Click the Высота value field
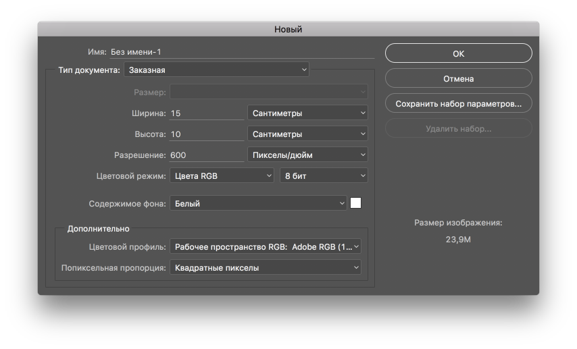The width and height of the screenshot is (577, 349). (206, 134)
